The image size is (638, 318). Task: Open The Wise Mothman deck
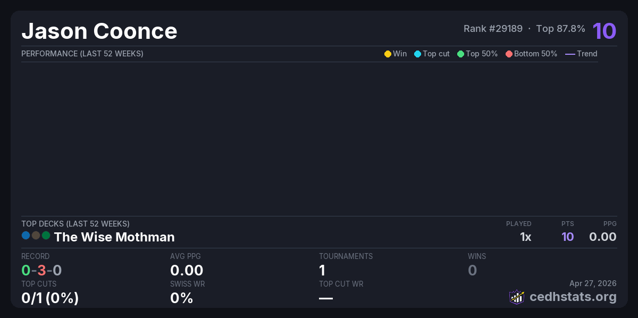(114, 237)
